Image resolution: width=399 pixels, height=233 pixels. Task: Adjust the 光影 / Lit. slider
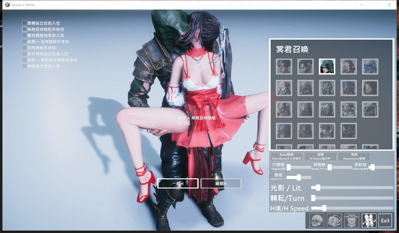(x=352, y=188)
